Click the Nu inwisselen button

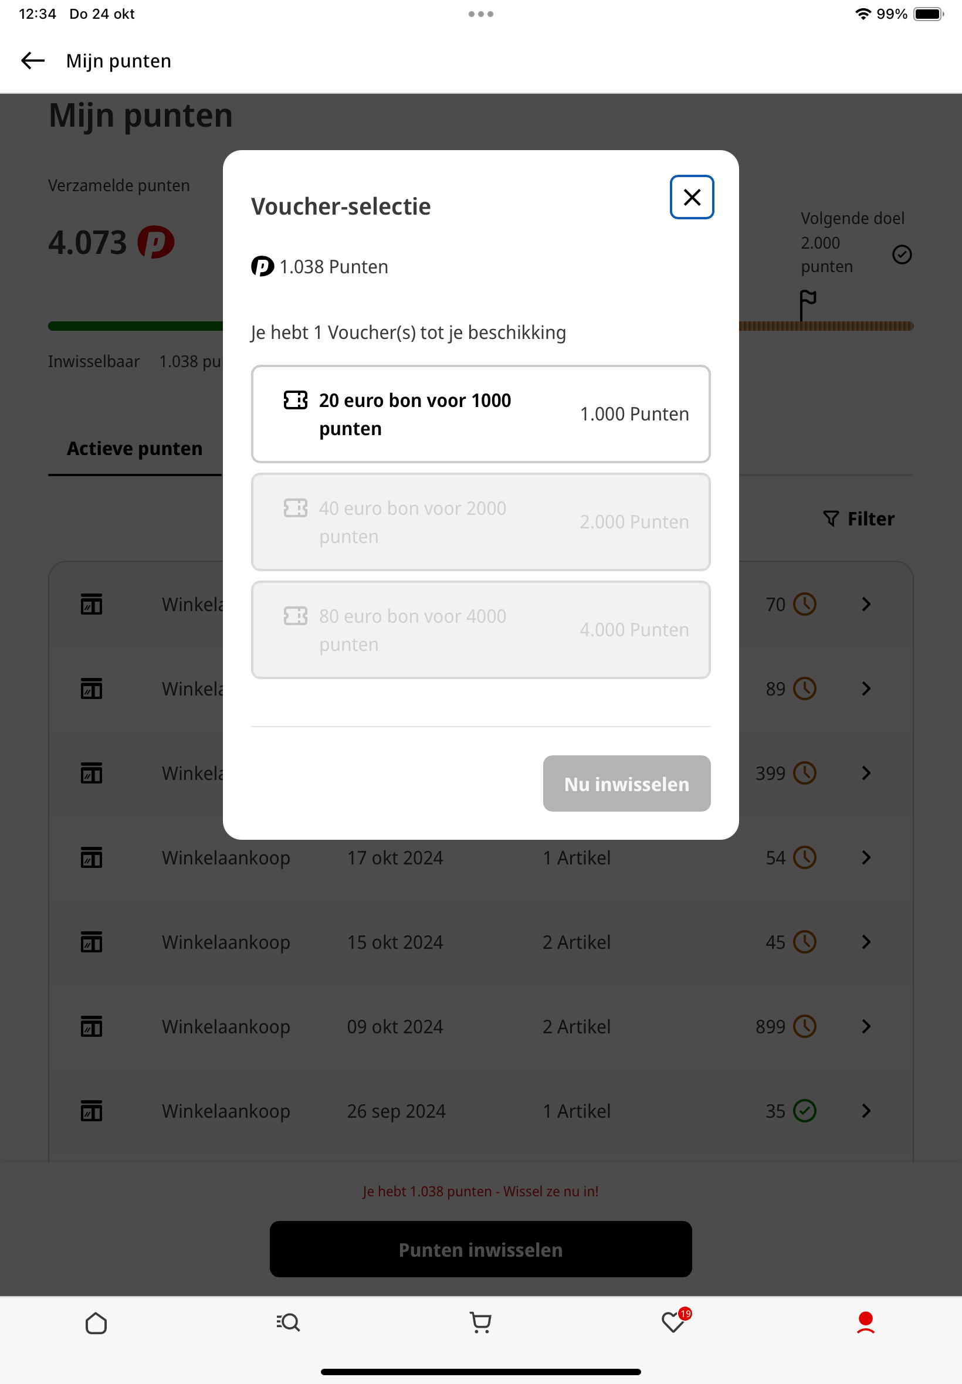[x=626, y=783]
